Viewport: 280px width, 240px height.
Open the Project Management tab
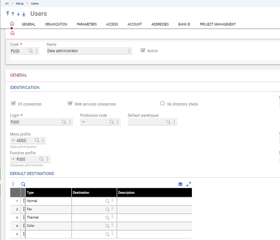217,24
